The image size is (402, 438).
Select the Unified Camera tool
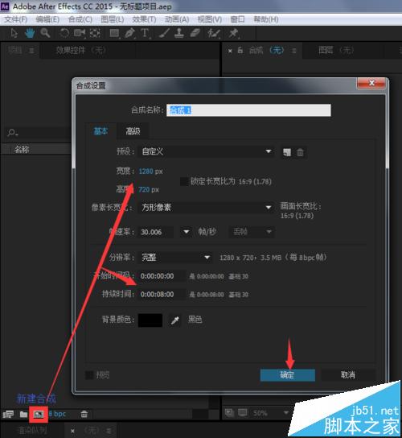[x=80, y=33]
